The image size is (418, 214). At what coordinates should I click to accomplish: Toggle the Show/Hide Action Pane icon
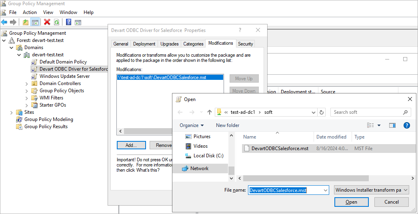(x=78, y=22)
